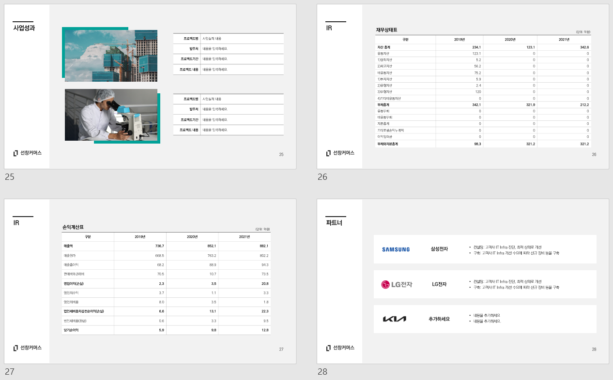
Task: Click the 부채총계 2020 value 321.9
Action: pyautogui.click(x=530, y=105)
